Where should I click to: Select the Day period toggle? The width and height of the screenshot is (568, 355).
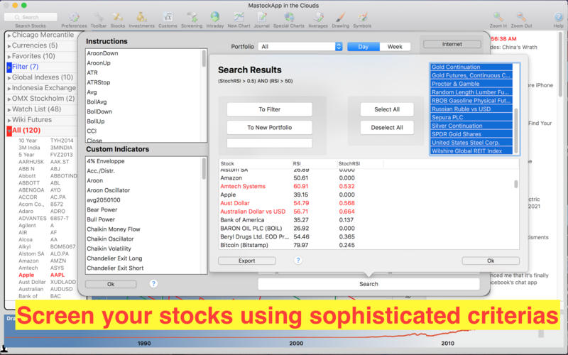(364, 46)
